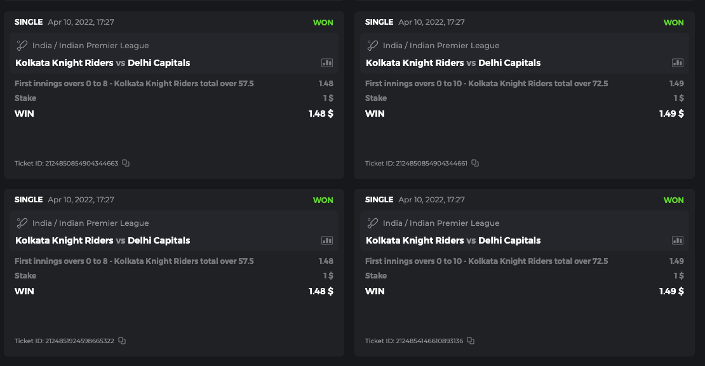Screen dimensions: 705x366
Task: Click the WON status on ticket 4663
Action: coord(323,22)
